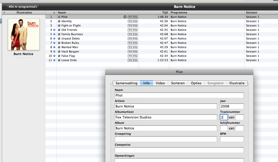Toggle the Family Business checkbox

tap(59, 34)
